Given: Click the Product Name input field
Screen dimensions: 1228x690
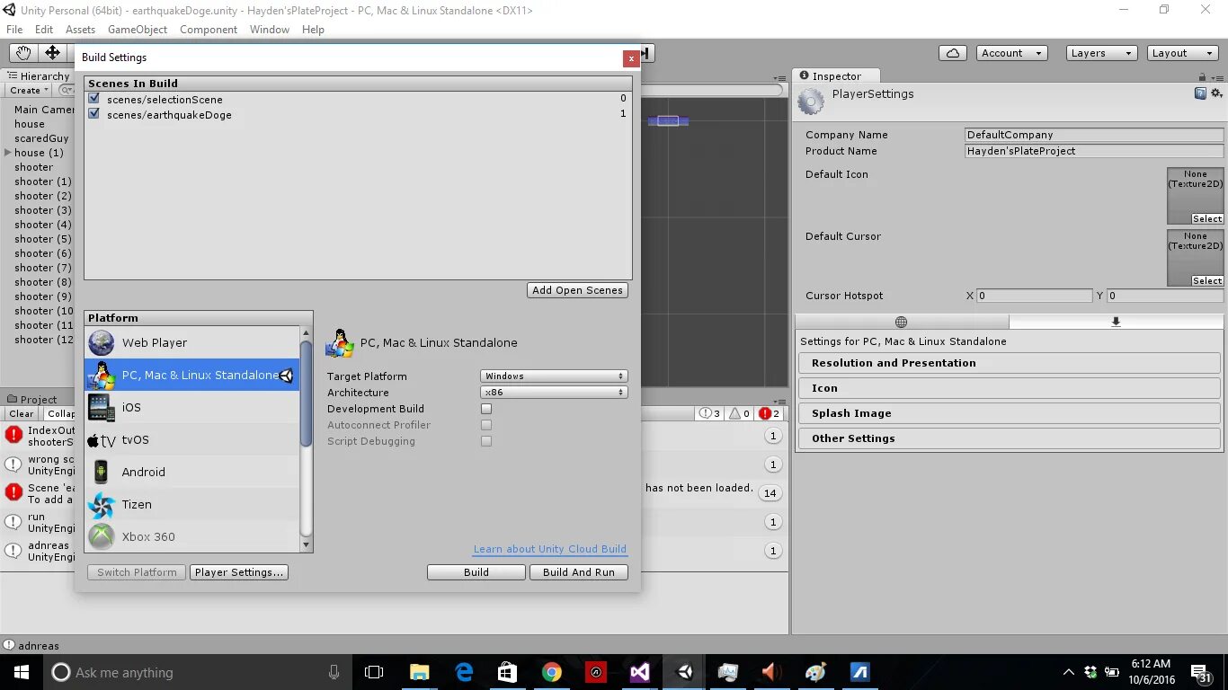Looking at the screenshot, I should 1094,151.
